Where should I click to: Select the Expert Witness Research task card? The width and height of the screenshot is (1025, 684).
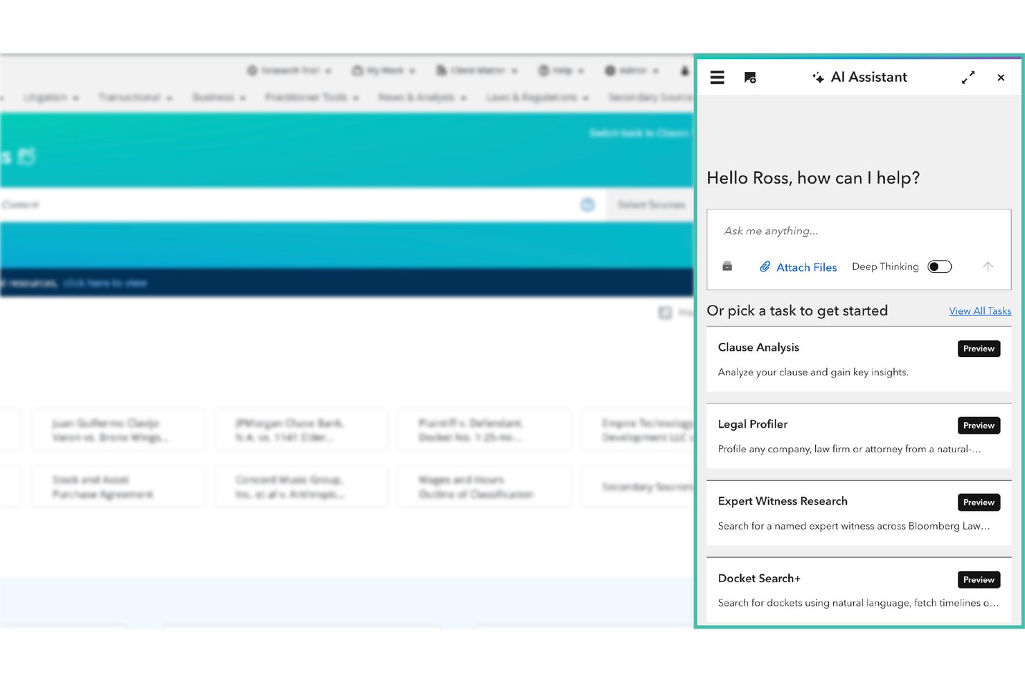pos(859,513)
